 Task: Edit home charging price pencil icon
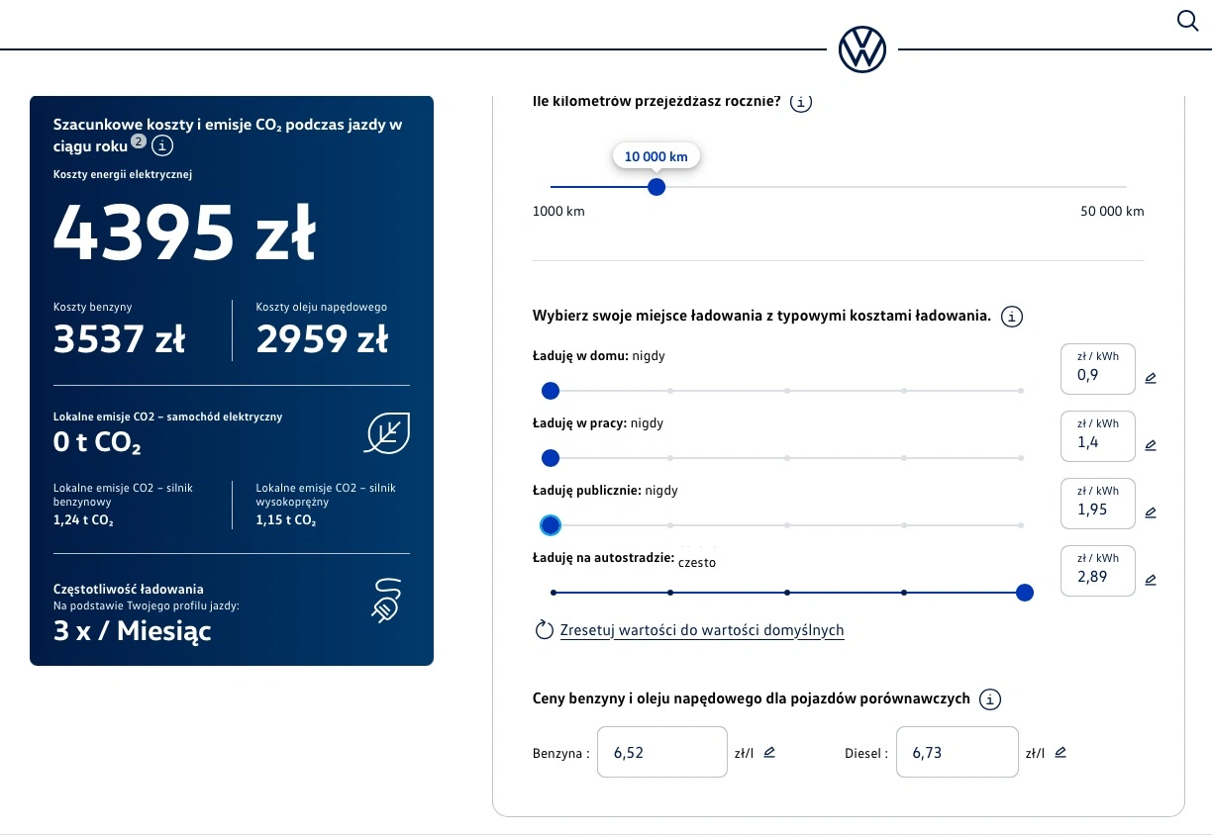pos(1150,378)
